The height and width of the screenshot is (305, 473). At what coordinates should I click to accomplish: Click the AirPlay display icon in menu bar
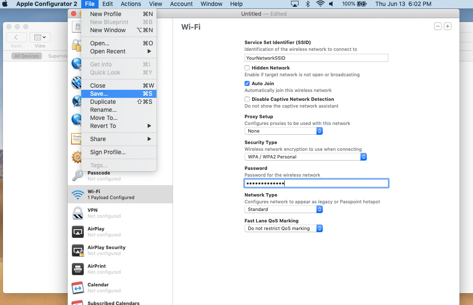295,4
